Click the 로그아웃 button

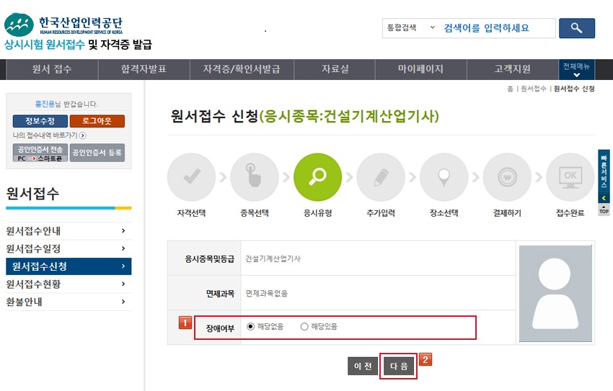coord(97,120)
